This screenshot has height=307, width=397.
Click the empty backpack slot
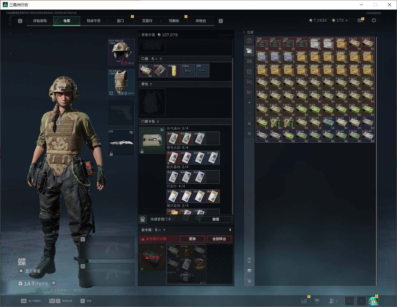[152, 102]
